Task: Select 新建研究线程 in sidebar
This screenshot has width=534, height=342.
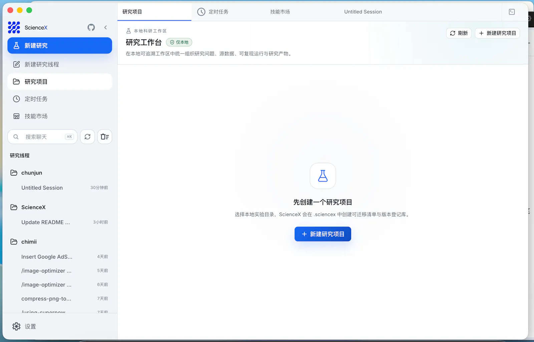Action: tap(60, 64)
